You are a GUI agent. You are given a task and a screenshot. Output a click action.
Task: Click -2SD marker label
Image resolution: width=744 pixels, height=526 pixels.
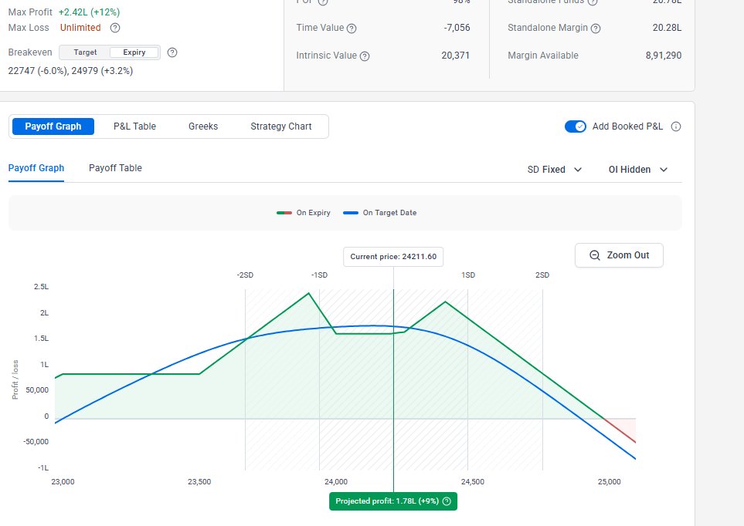pyautogui.click(x=245, y=275)
